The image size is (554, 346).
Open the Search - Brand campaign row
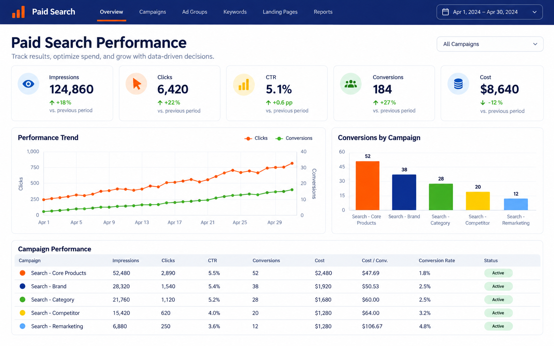click(x=277, y=286)
